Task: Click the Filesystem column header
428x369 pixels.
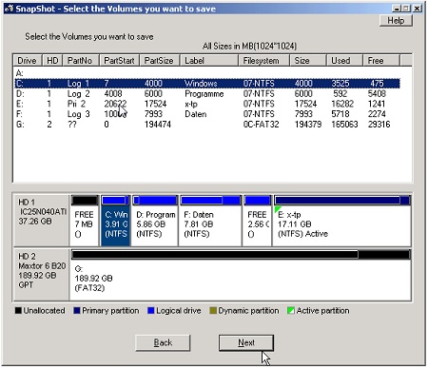Action: click(263, 61)
